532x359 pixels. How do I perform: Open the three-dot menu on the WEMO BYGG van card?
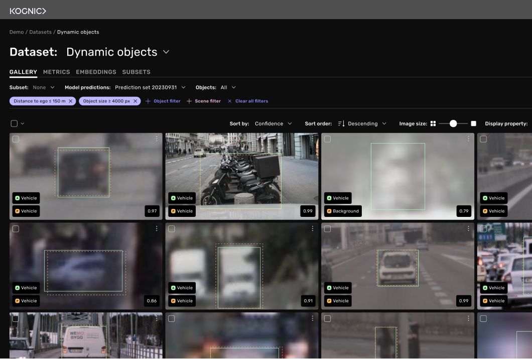click(157, 318)
